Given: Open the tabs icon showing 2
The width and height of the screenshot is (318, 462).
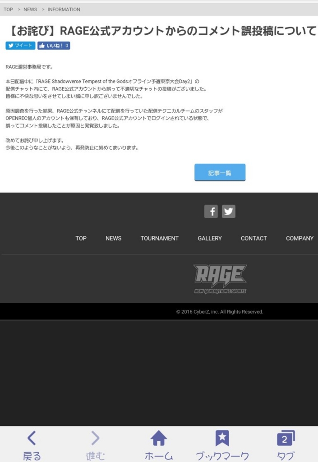Looking at the screenshot, I should (286, 445).
